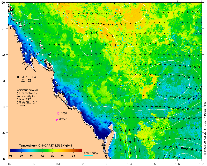
Task: Click longitude axis label '152'
Action: click(x=82, y=164)
